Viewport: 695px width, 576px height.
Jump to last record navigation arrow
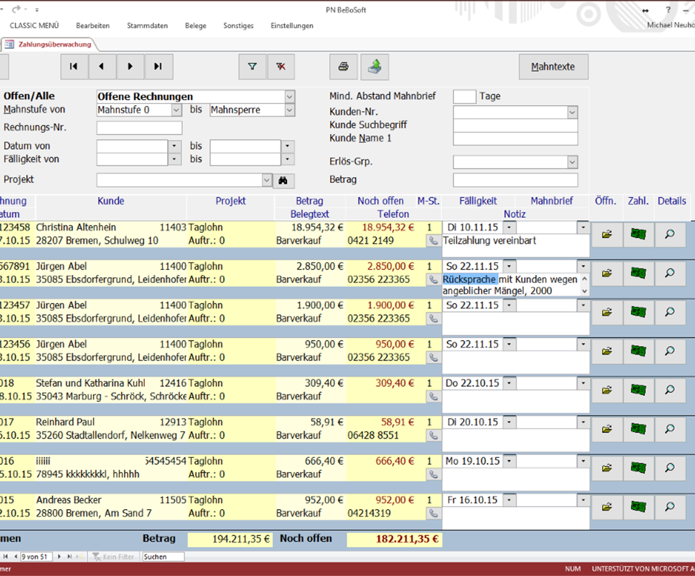(158, 67)
